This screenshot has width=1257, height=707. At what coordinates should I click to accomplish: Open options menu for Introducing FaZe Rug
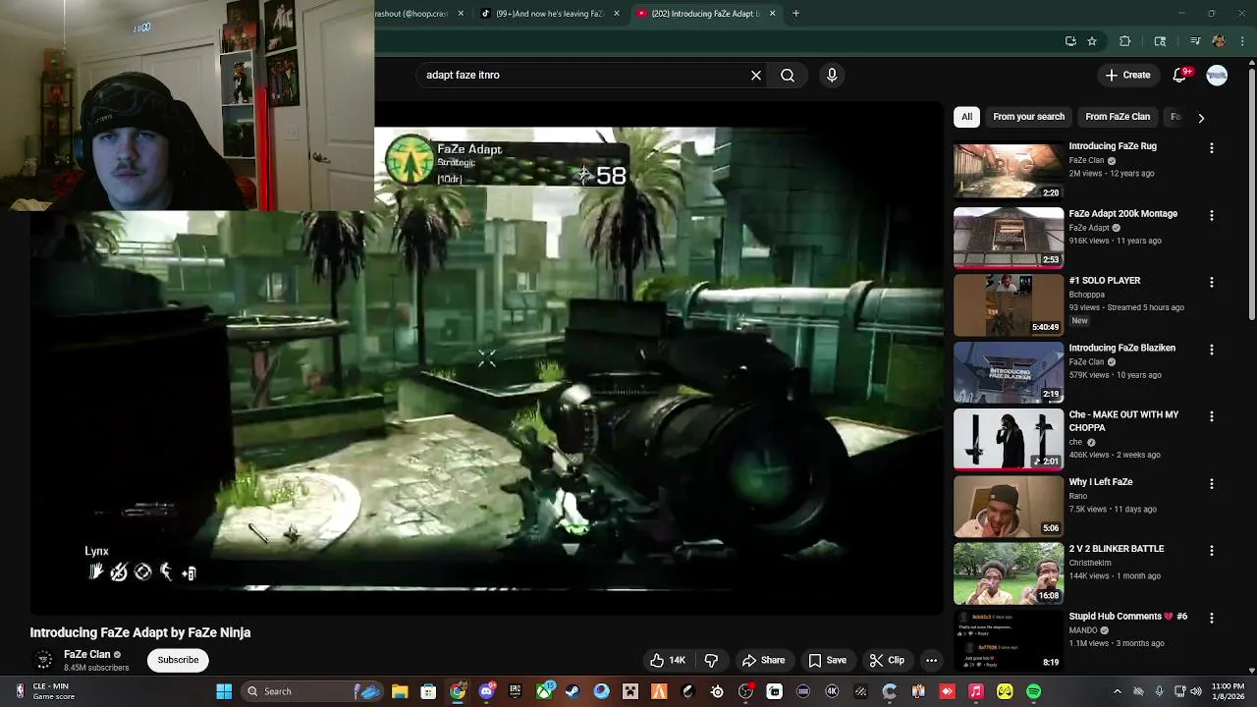[x=1211, y=147]
